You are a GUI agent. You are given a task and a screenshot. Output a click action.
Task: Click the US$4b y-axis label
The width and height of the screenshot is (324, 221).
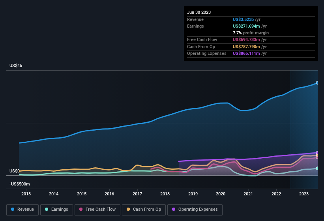16,66
